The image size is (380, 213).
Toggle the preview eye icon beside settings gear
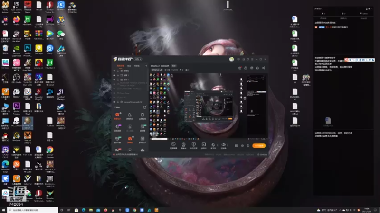242,146
